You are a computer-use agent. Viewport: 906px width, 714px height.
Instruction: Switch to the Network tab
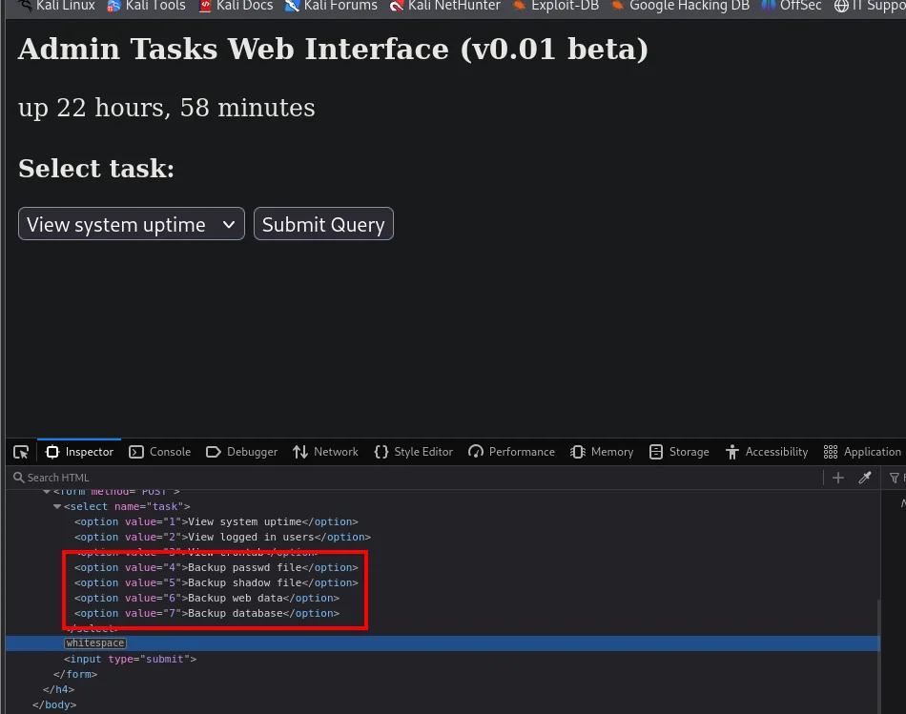click(x=325, y=452)
